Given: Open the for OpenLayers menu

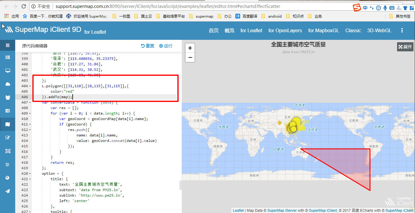Looking at the screenshot, I should click(285, 30).
